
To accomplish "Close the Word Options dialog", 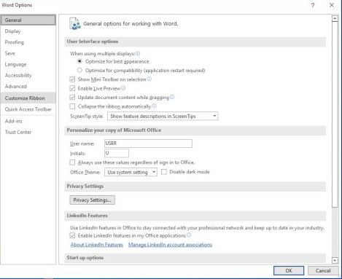I will (x=332, y=5).
